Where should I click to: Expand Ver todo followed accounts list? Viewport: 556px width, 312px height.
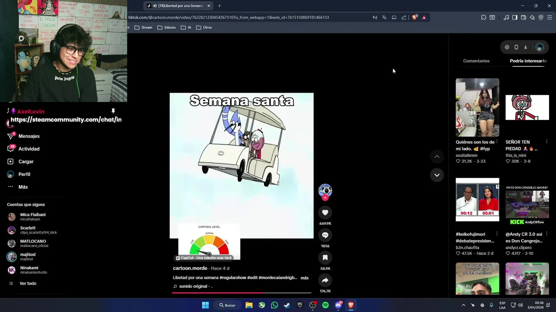point(28,283)
